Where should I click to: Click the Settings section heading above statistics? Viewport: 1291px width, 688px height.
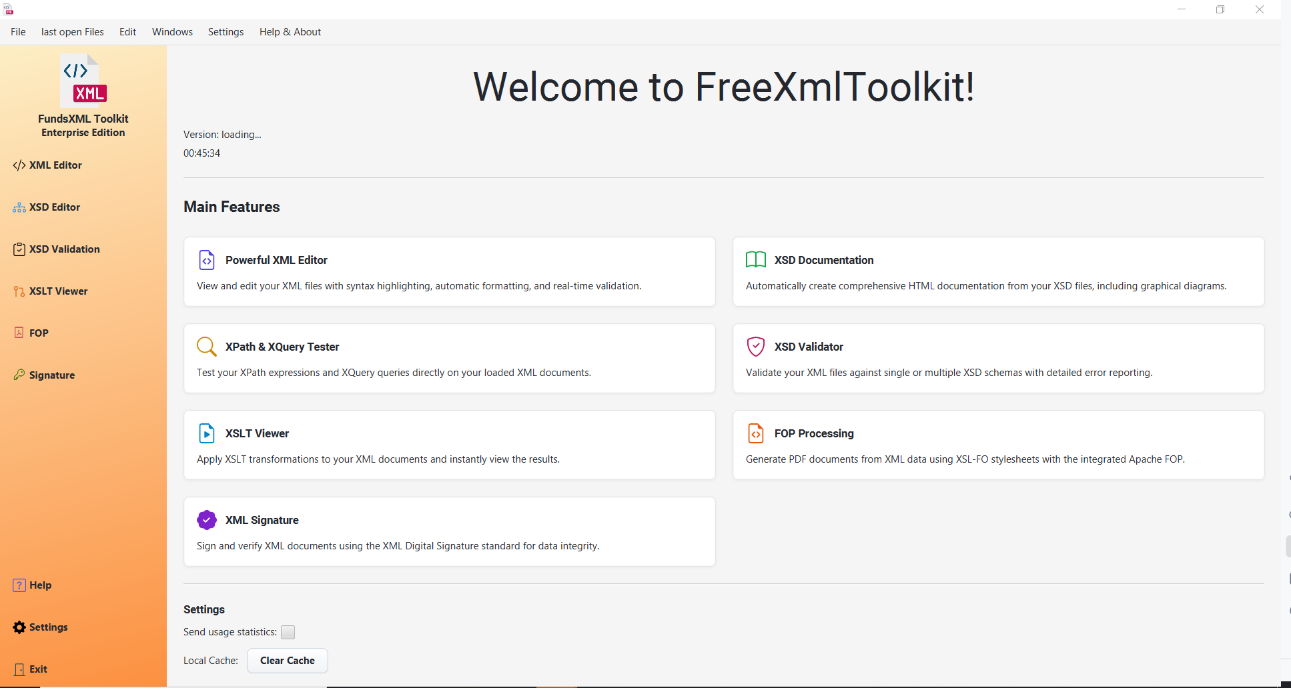204,609
